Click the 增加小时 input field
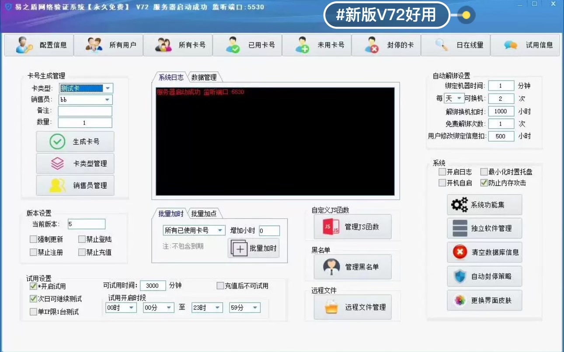The image size is (564, 352). (x=269, y=230)
